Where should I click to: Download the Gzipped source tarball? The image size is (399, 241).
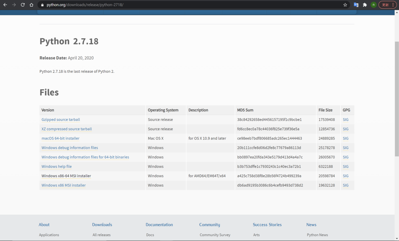coord(61,120)
